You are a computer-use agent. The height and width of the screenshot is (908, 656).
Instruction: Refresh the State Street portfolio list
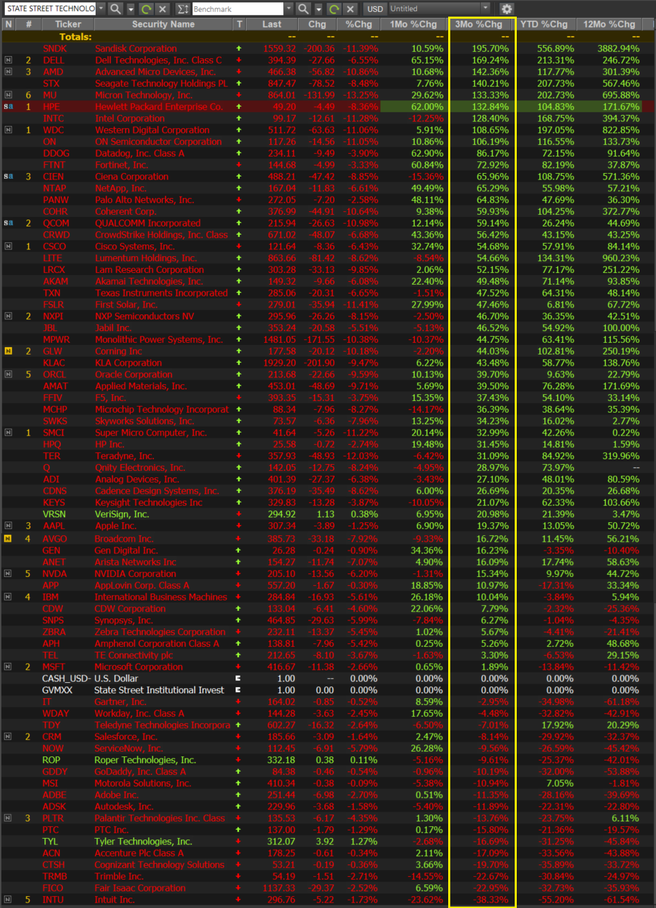(x=146, y=9)
